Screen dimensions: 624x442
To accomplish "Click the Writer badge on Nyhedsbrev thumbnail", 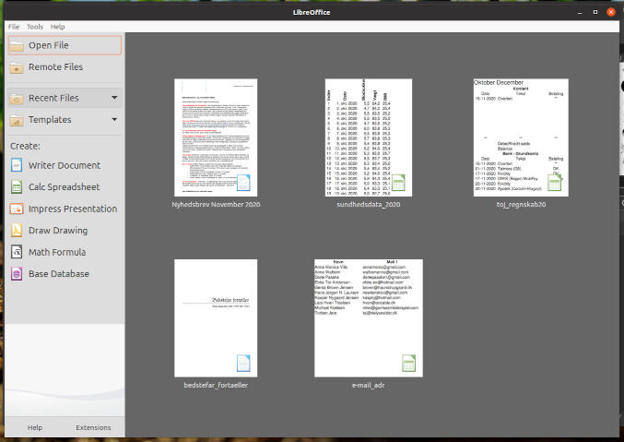I will pos(243,183).
